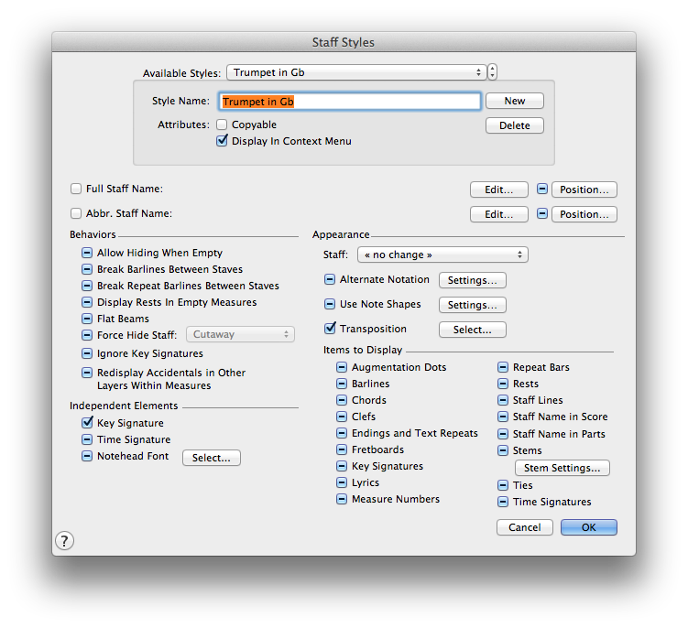This screenshot has width=688, height=628.
Task: Open the Staff appearance dropdown
Action: (442, 254)
